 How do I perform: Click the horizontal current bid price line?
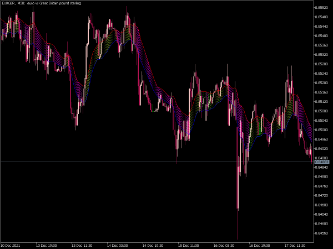[157, 162]
